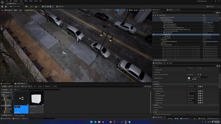This screenshot has height=124, width=221.
Task: Select the ExponentialHeightFog actor row
Action: click(171, 26)
